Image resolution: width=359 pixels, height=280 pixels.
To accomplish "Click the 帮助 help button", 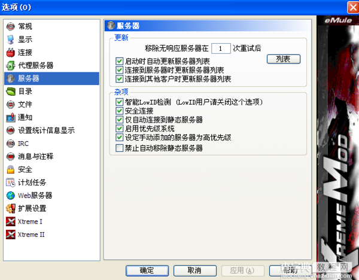I will 291,270.
